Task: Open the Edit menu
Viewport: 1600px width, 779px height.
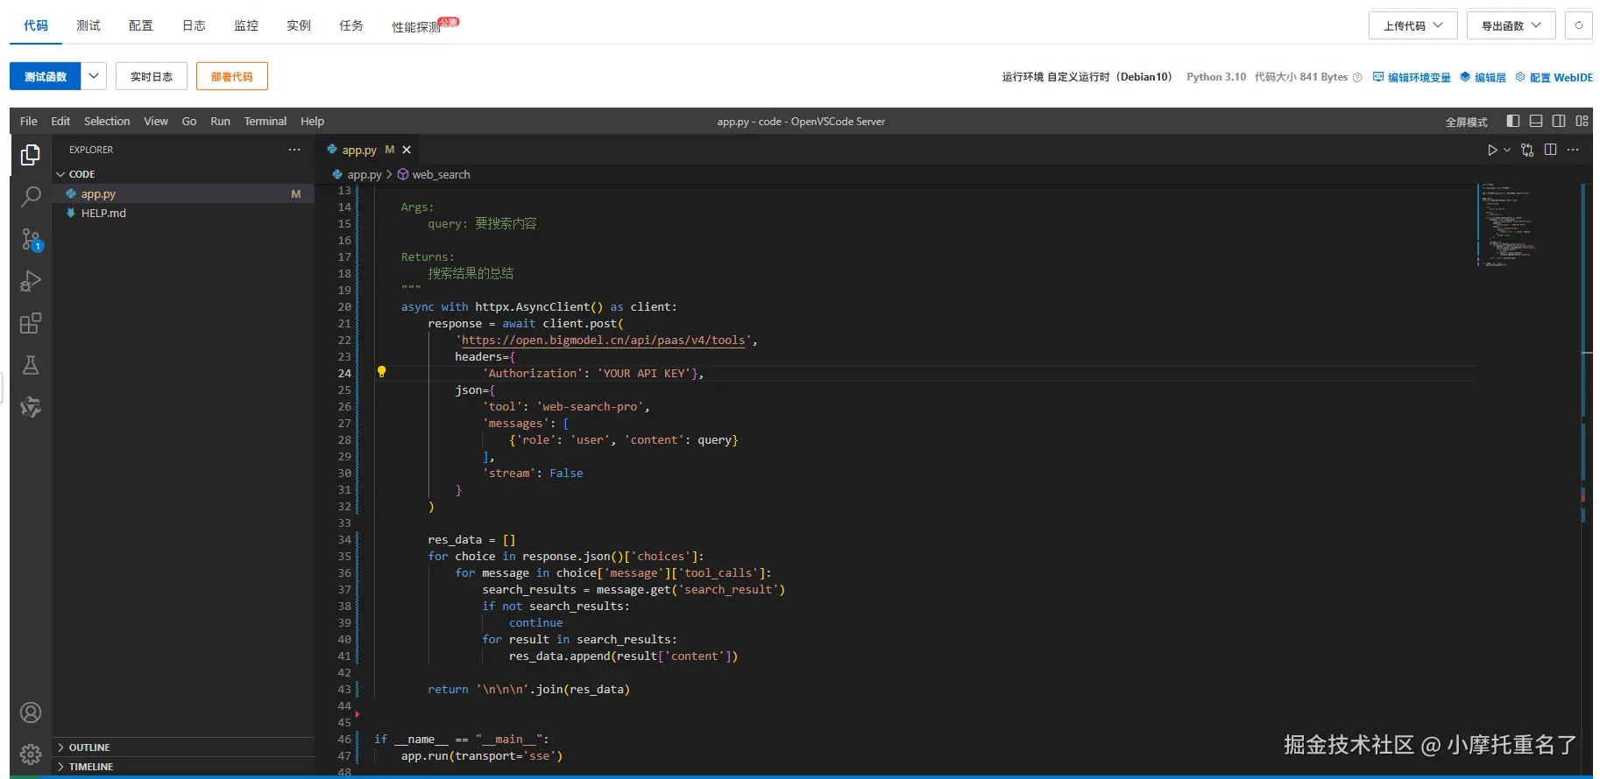Action: coord(60,121)
